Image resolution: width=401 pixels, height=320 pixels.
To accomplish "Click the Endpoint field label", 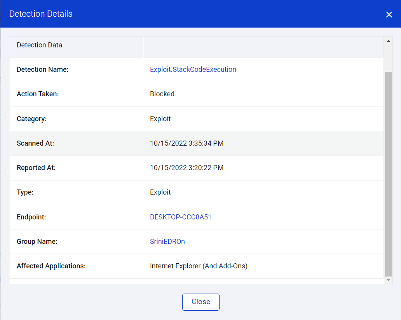I will (31, 217).
